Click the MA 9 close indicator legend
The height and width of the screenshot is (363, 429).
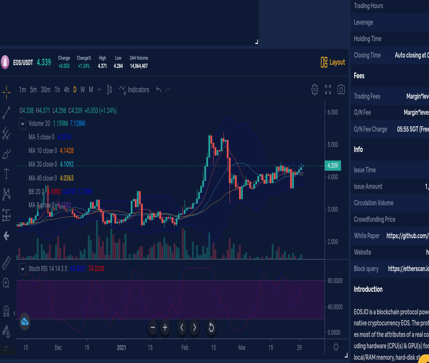pos(50,205)
